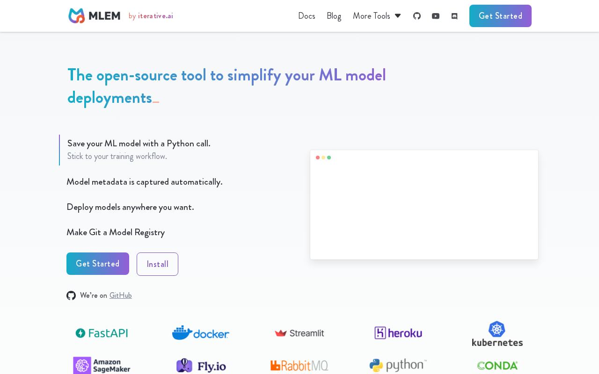Open the Docs page

pyautogui.click(x=307, y=16)
